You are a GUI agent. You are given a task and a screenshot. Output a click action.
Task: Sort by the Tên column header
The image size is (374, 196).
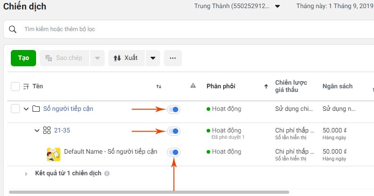pos(38,86)
